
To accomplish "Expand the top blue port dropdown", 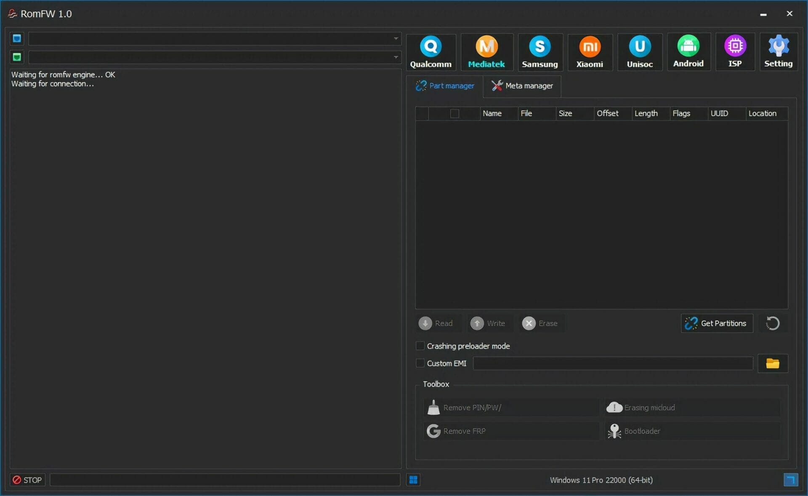I will point(396,39).
